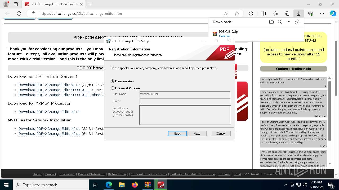Open Microsoft Edge from taskbar
Image resolution: width=339 pixels, height=190 pixels.
point(109,185)
